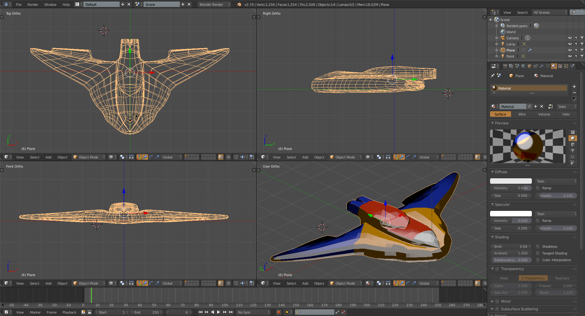Add a new material slot
Screen dimensions: 585x316
coord(574,87)
